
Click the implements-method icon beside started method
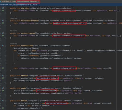[x=3, y=76]
